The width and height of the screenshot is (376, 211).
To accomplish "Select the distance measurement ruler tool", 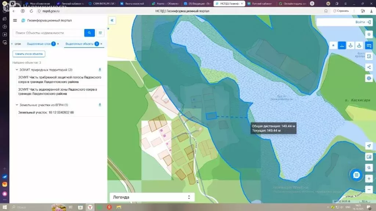I will (342, 45).
